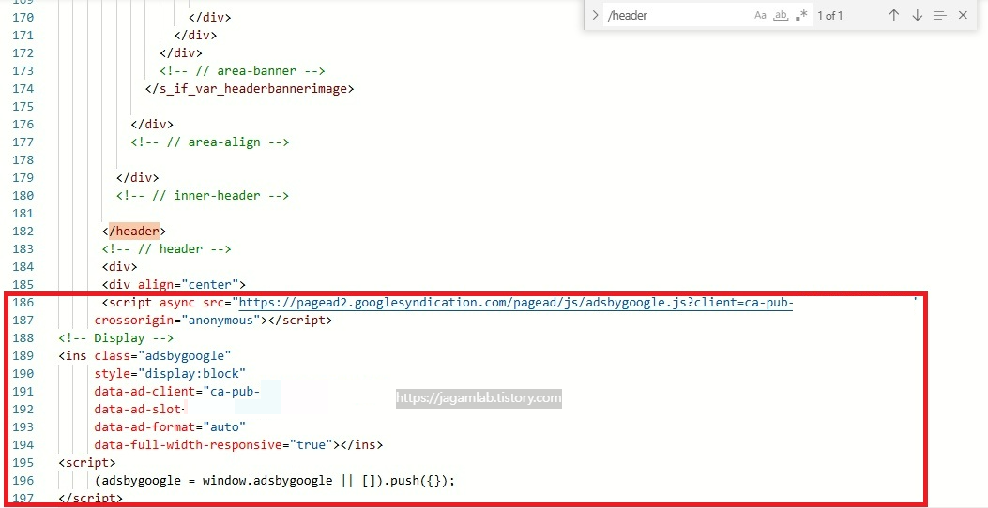Click line number 182
Image resolution: width=988 pixels, height=508 pixels.
23,231
